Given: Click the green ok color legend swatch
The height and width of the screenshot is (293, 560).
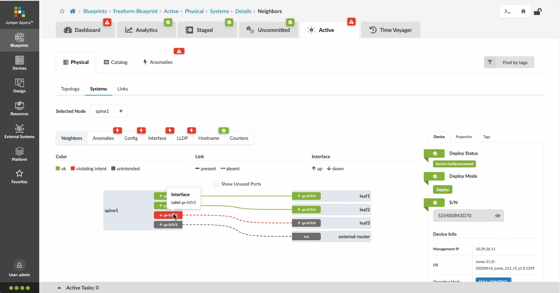Looking at the screenshot, I should (x=58, y=168).
